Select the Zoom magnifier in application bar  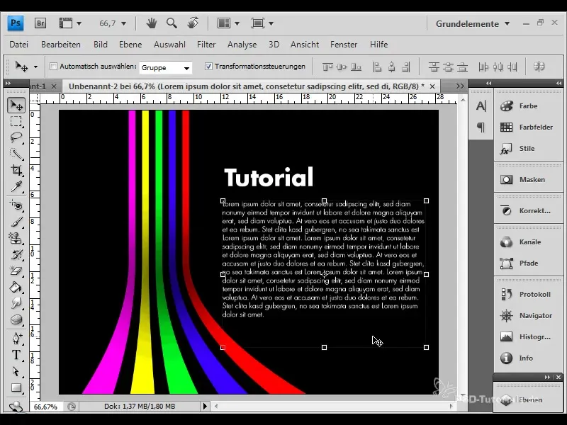coord(172,23)
